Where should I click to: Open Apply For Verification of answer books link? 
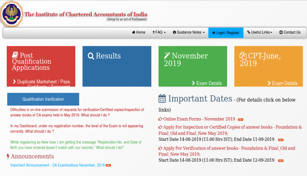[x=227, y=151]
